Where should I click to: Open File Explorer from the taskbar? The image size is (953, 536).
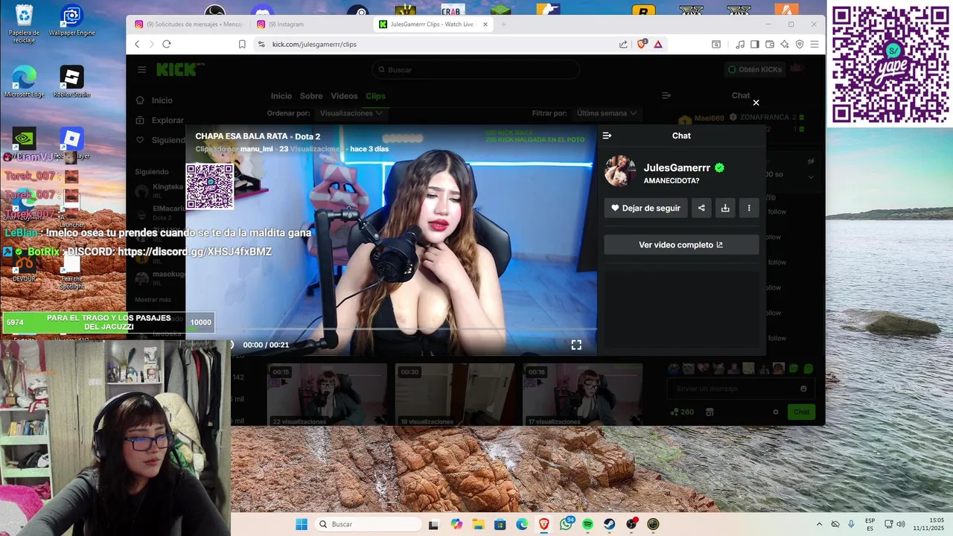[x=478, y=524]
